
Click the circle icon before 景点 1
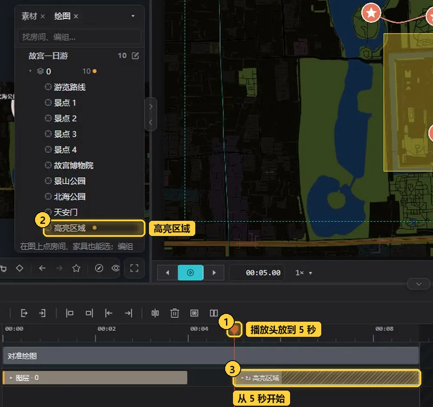[48, 103]
